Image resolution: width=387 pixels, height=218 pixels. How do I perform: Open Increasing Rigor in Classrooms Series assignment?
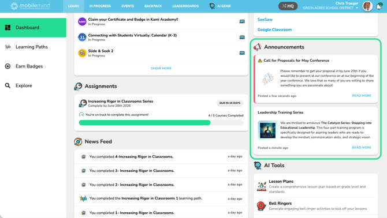[121, 102]
